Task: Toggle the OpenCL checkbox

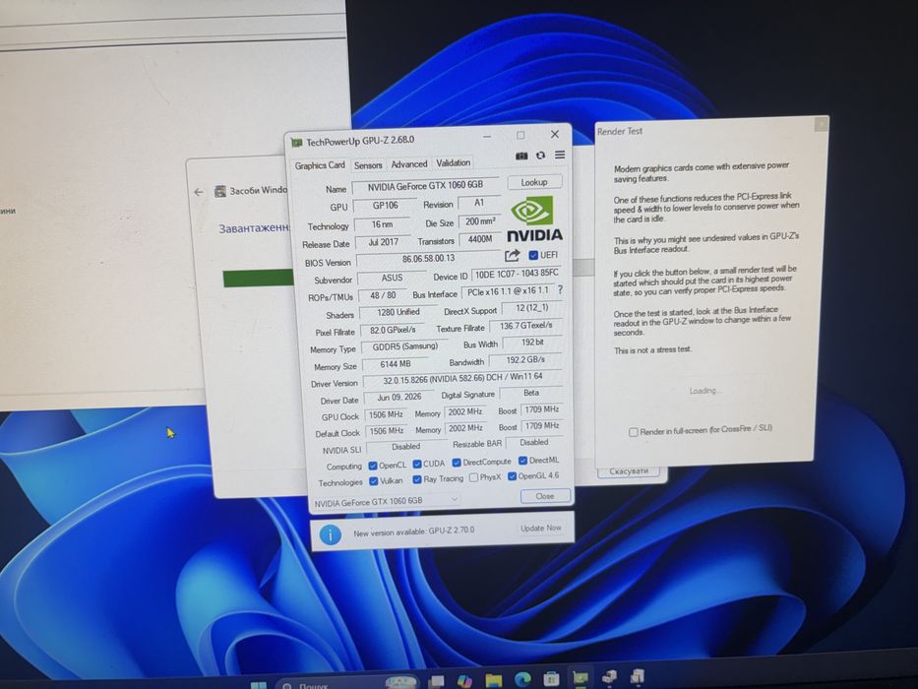Action: click(x=373, y=466)
